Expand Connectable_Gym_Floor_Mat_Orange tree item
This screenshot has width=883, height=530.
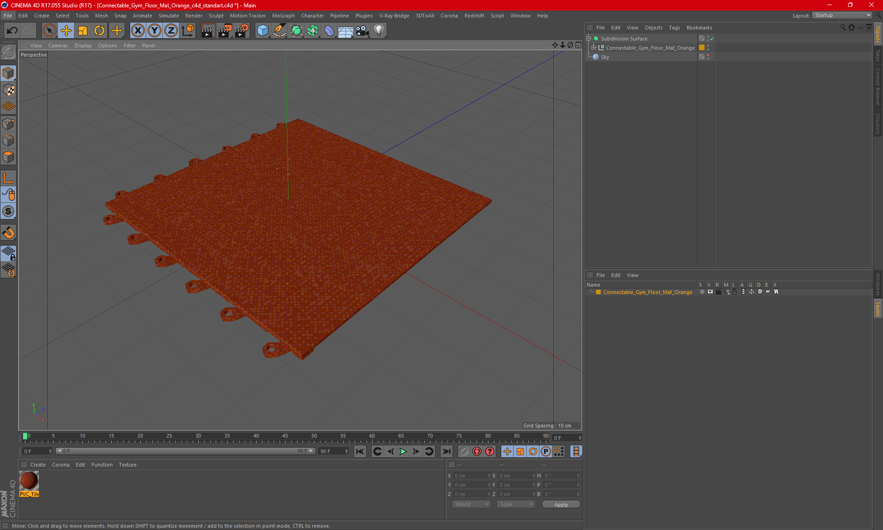click(594, 47)
